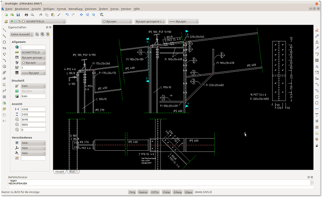This screenshot has width=322, height=197.
Task: Open the Layer manager icon
Action: click(x=6, y=22)
